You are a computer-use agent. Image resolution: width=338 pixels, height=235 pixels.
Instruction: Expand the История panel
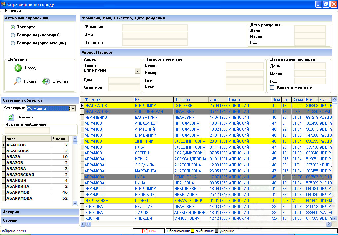point(40,212)
